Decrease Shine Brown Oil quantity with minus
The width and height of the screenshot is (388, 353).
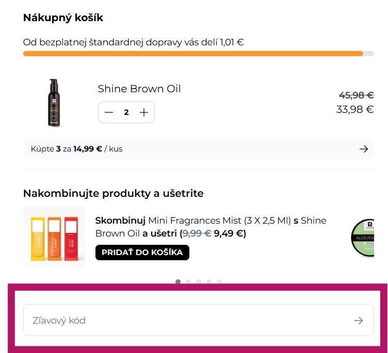tap(109, 112)
